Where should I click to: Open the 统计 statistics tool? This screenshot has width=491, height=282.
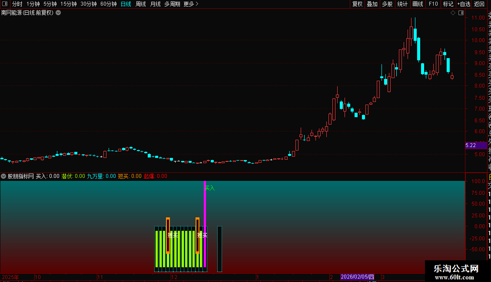(x=402, y=4)
